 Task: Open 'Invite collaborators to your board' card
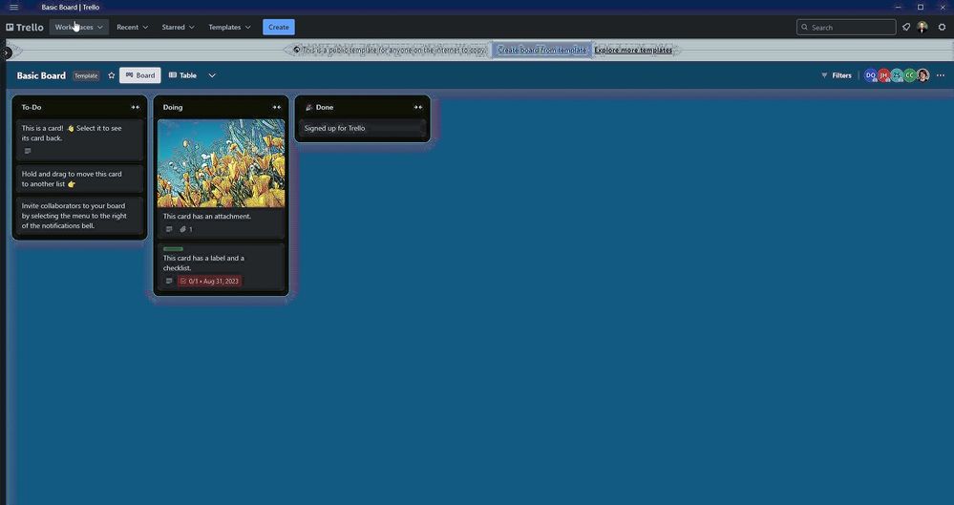79,216
